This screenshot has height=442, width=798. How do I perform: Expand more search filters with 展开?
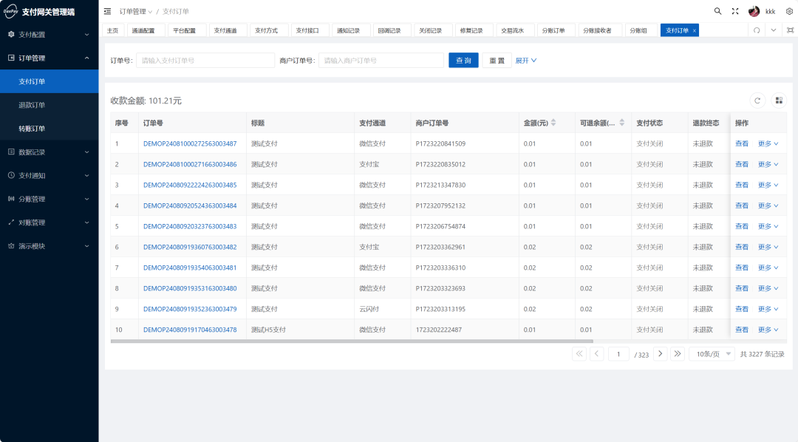tap(526, 60)
